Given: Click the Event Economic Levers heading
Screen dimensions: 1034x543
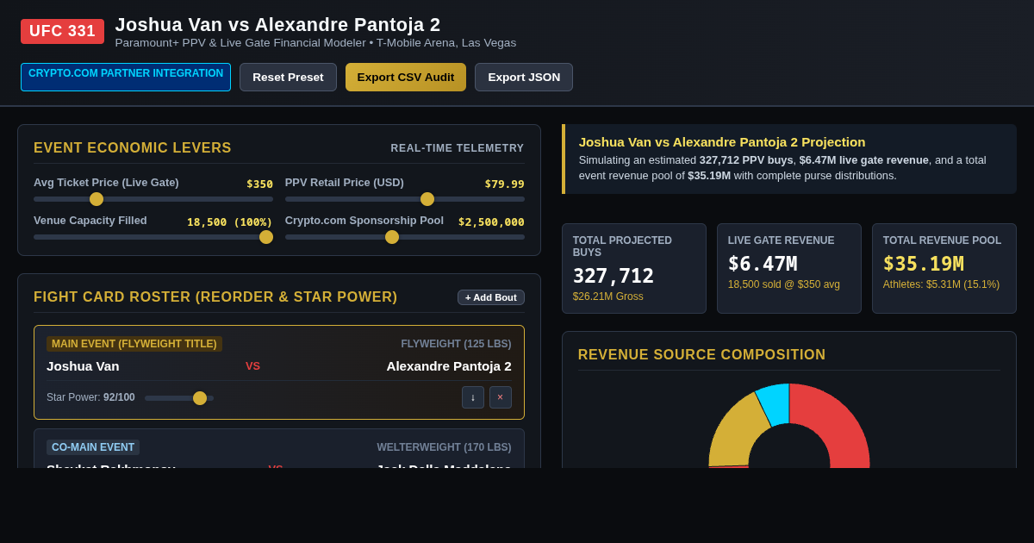Looking at the screenshot, I should point(133,148).
